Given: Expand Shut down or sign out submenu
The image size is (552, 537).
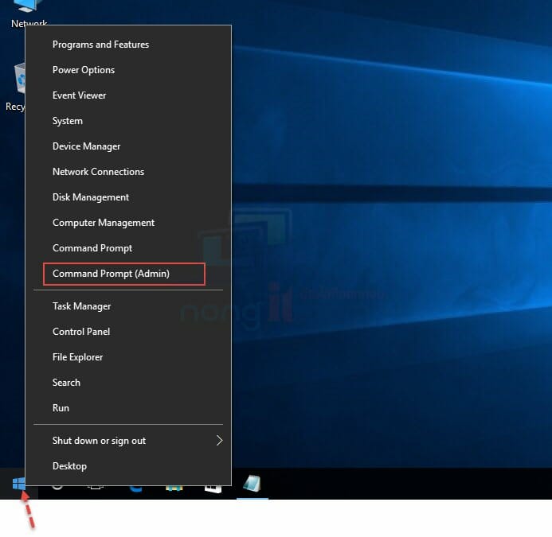Looking at the screenshot, I should (128, 441).
